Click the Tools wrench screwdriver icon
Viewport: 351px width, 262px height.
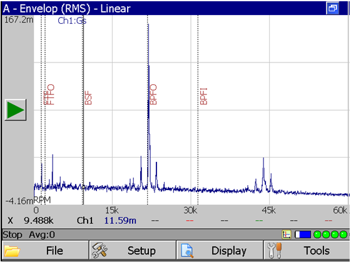(275, 250)
